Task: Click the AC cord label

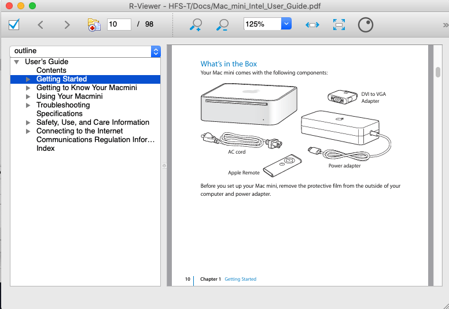Action: [237, 152]
